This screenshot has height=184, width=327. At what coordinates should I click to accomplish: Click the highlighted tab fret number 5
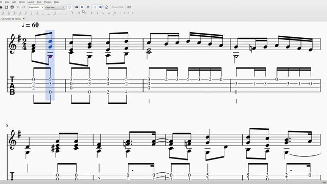pos(50,79)
